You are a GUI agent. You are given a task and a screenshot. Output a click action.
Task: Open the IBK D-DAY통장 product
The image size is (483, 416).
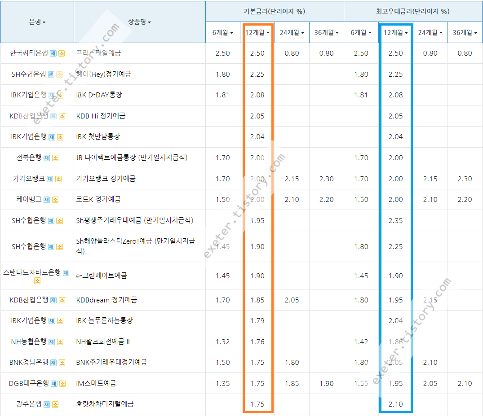(x=99, y=95)
